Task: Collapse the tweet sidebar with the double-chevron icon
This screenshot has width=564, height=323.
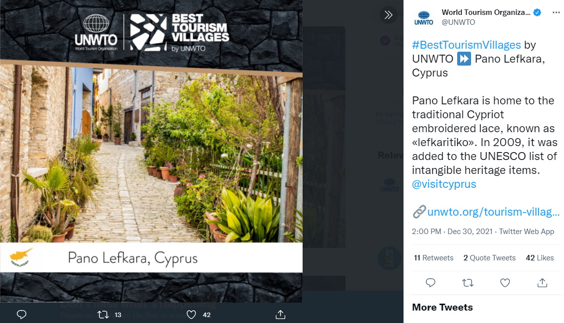Action: [388, 15]
